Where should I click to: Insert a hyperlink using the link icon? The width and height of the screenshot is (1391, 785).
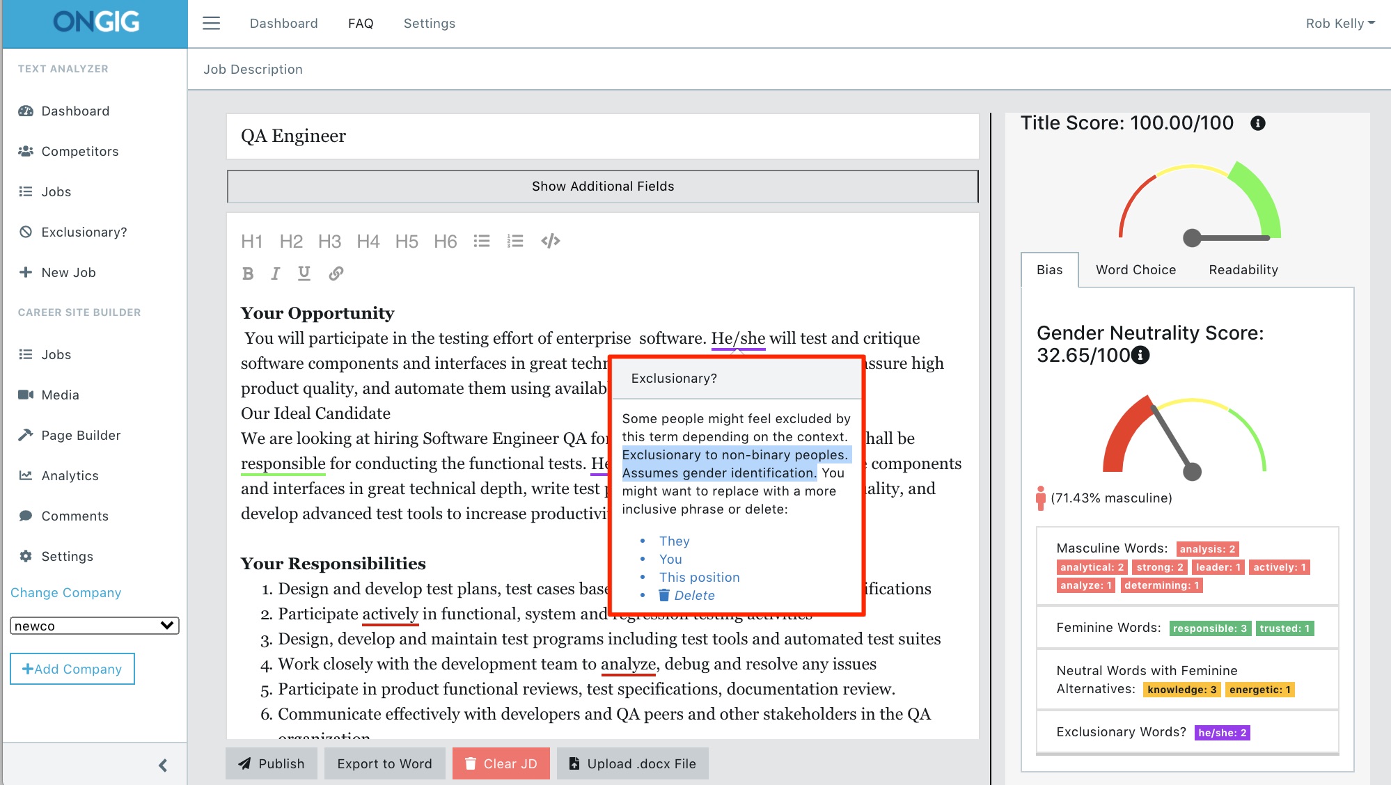336,273
